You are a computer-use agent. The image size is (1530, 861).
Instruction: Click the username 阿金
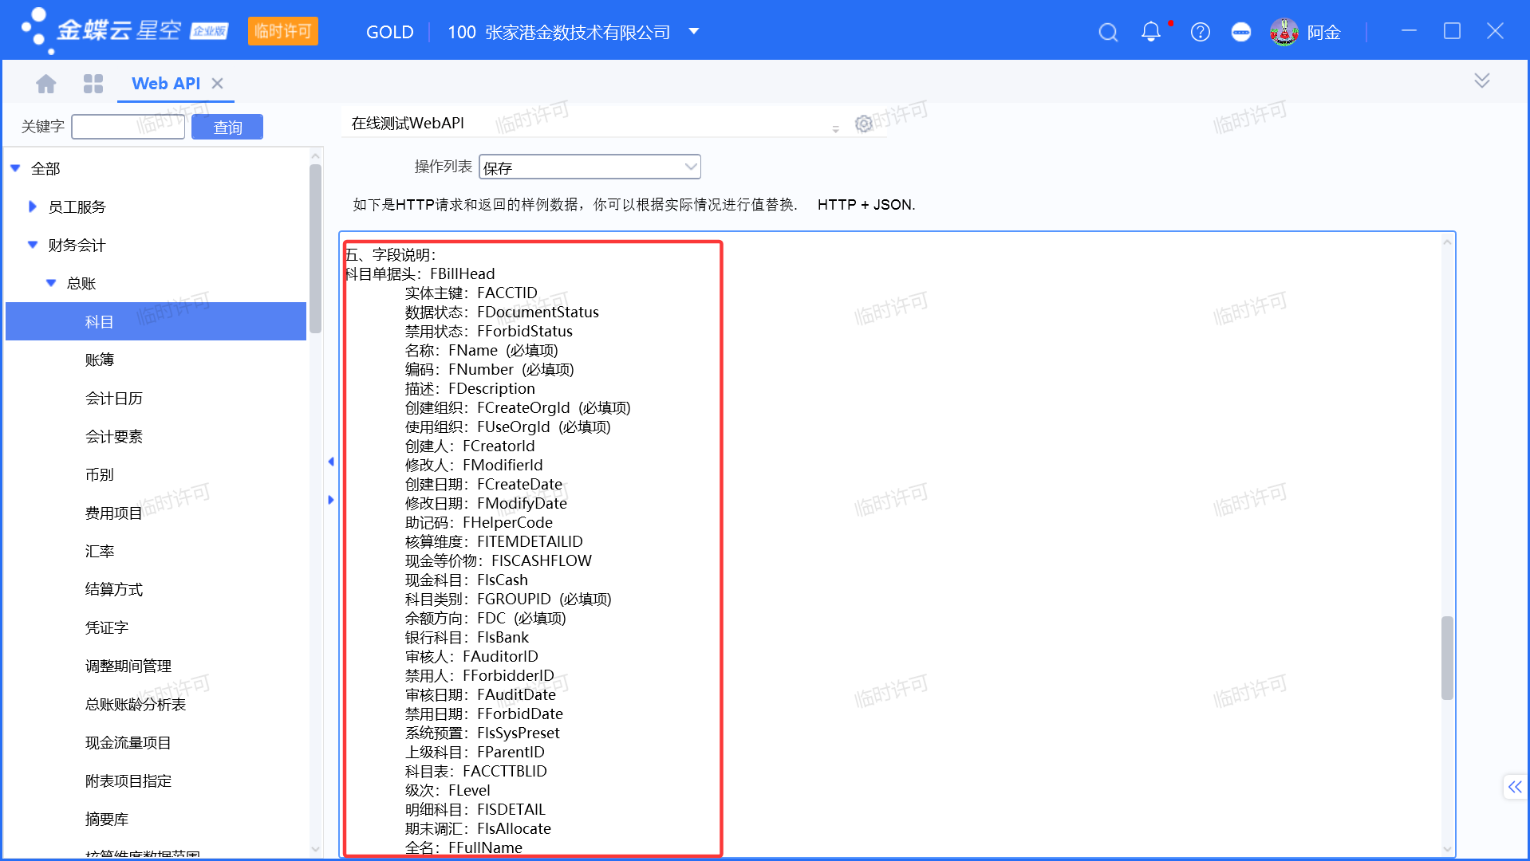[1324, 32]
